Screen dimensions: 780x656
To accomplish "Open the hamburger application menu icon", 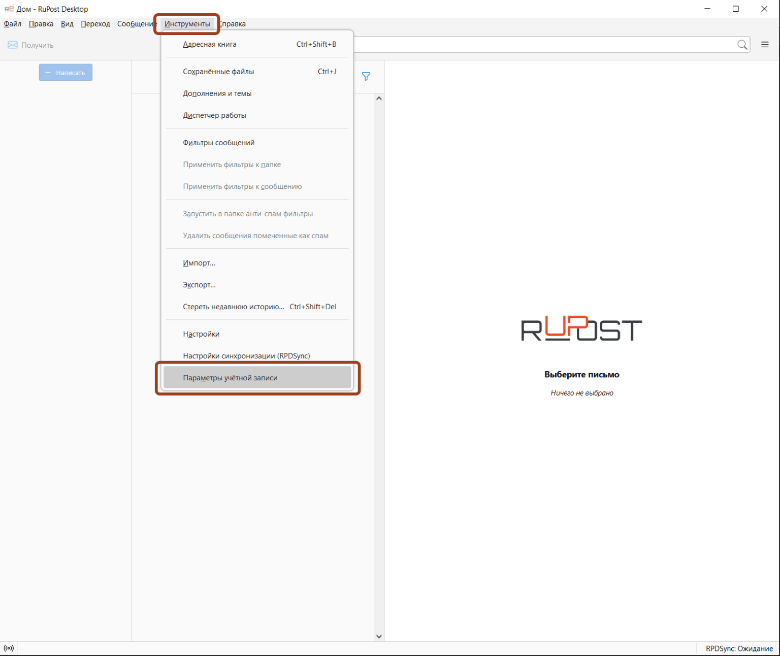I will point(765,45).
